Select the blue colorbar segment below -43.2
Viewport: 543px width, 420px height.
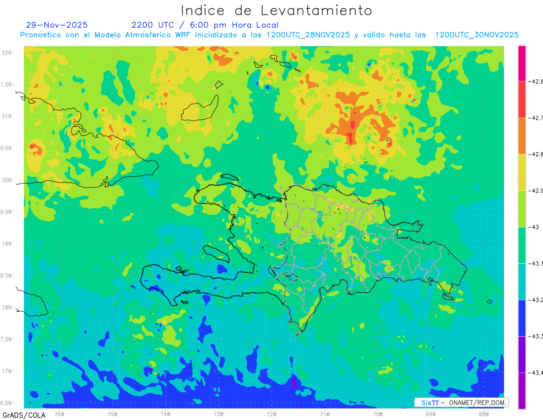(x=522, y=318)
